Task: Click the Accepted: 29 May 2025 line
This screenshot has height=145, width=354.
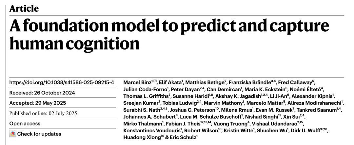Action: pos(37,103)
